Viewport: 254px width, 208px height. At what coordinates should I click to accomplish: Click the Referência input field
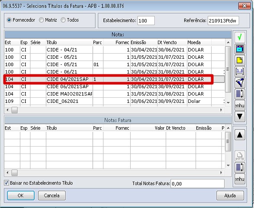pyautogui.click(x=223, y=21)
